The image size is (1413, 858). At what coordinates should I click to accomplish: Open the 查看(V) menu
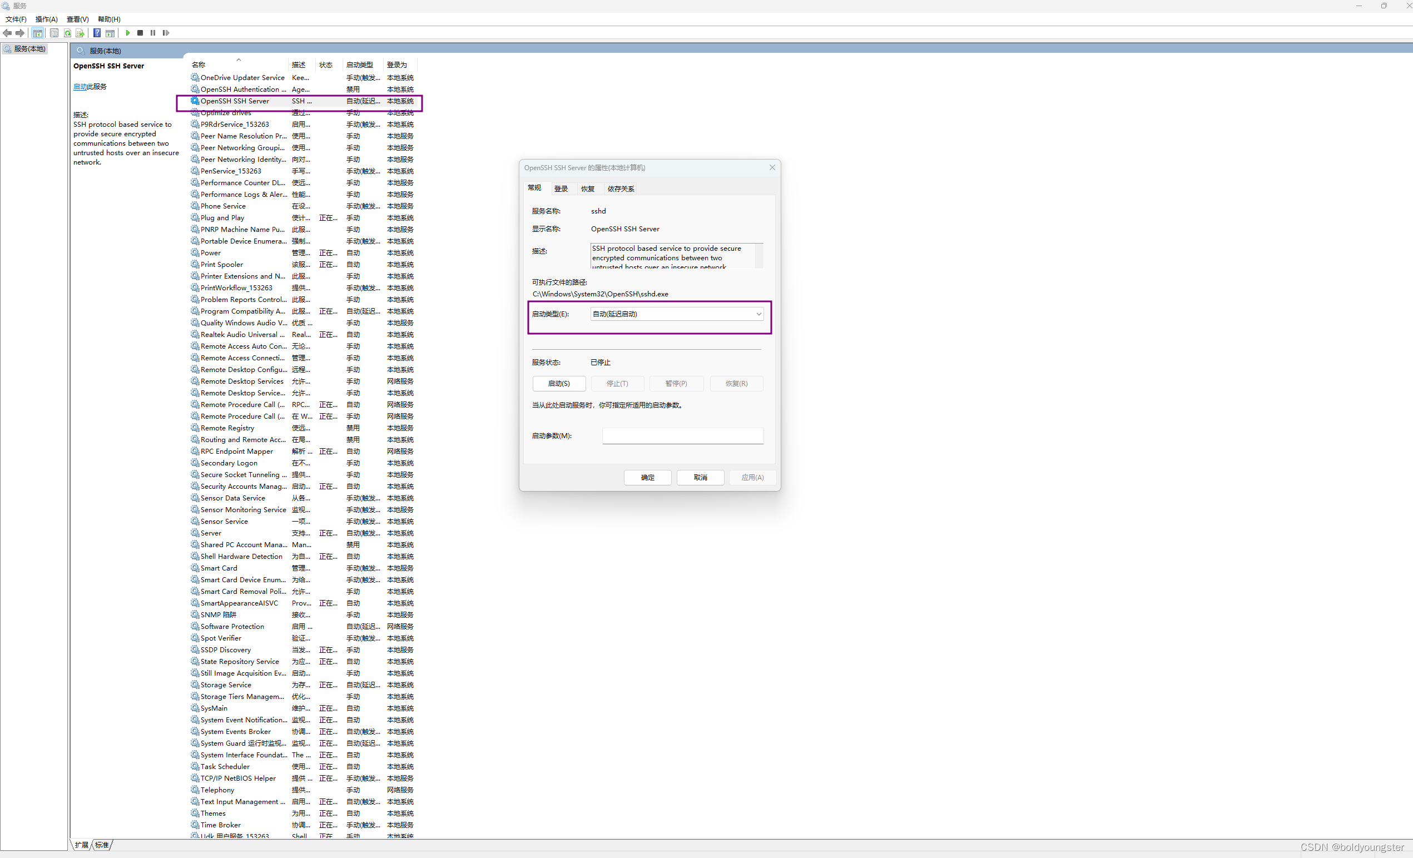[77, 19]
